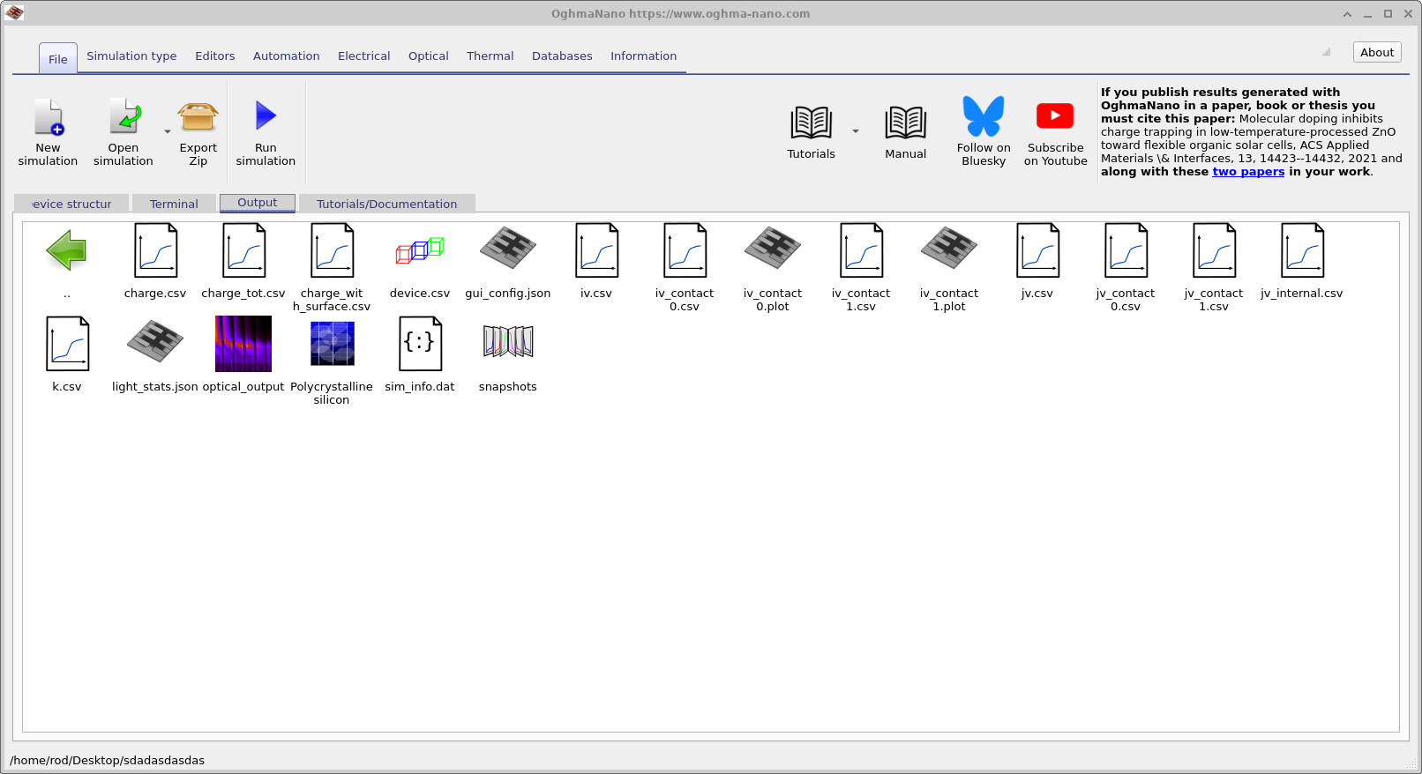Viewport: 1422px width, 774px height.
Task: Go up with the green back arrow
Action: click(67, 250)
